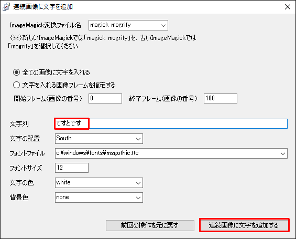The height and width of the screenshot is (239, 296).
Task: Click the magick mogrify combo box text
Action: (111, 25)
